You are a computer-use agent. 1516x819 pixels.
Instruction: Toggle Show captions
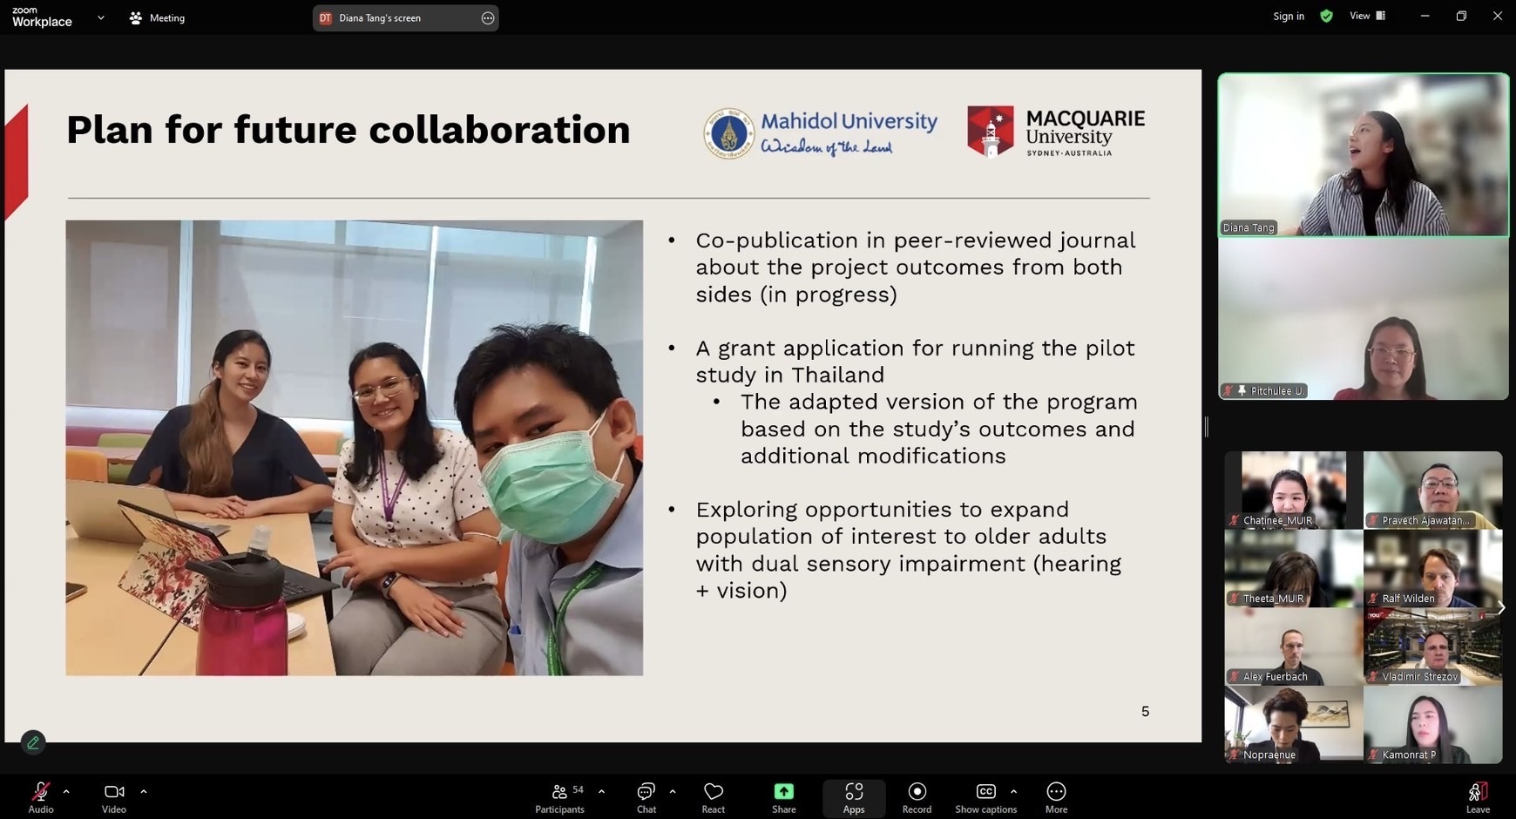[985, 796]
